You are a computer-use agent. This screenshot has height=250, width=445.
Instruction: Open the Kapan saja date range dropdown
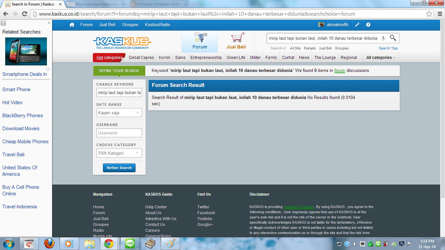point(119,113)
